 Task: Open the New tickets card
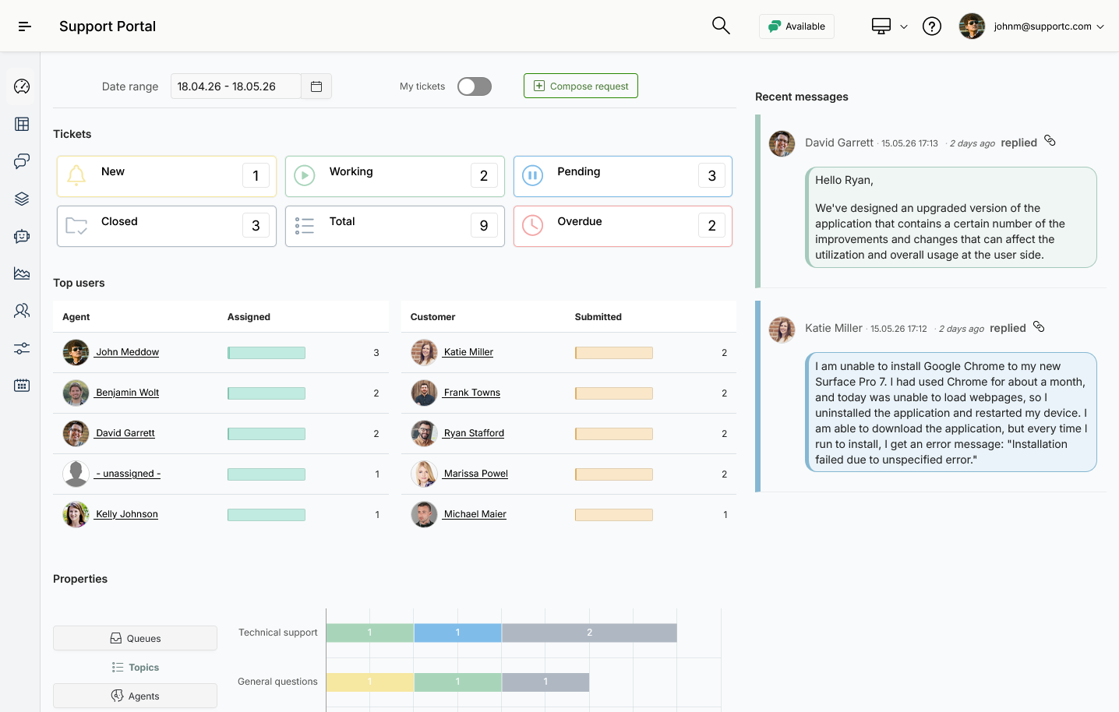tap(167, 176)
